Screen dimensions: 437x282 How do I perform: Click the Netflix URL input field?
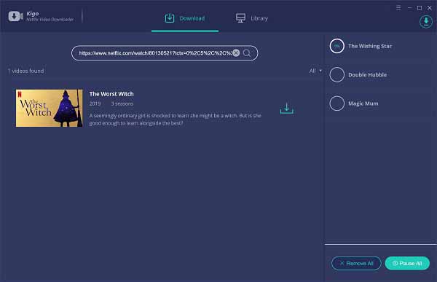155,53
